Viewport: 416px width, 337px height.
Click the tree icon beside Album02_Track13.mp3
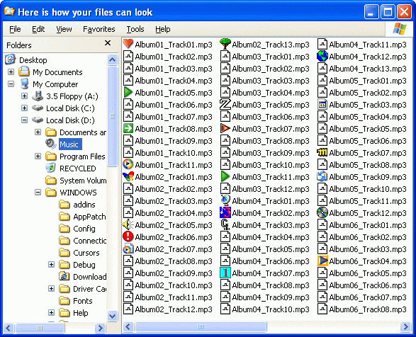click(x=225, y=44)
